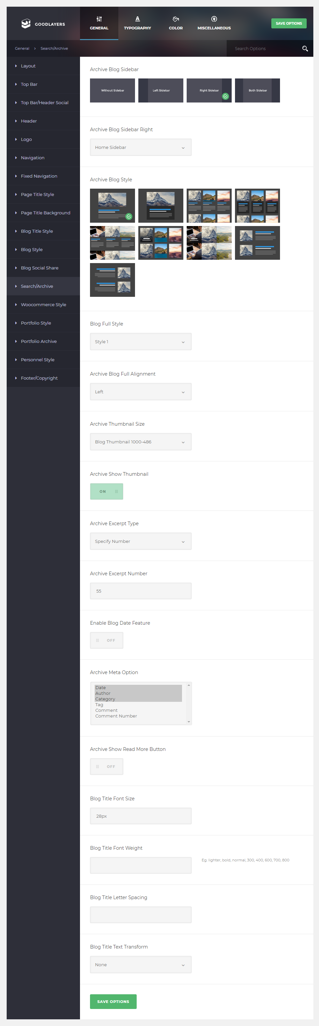The width and height of the screenshot is (319, 1026).
Task: Click the Miscellaneous tab icon
Action: pyautogui.click(x=214, y=19)
